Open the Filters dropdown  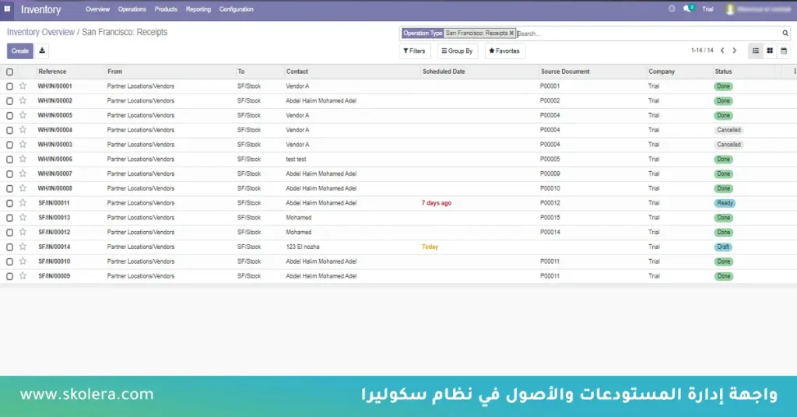414,51
